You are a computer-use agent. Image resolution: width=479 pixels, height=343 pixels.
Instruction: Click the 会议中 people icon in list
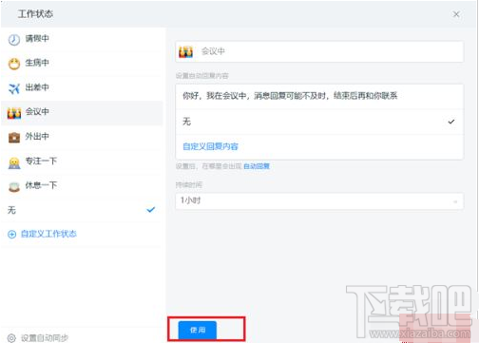[14, 113]
